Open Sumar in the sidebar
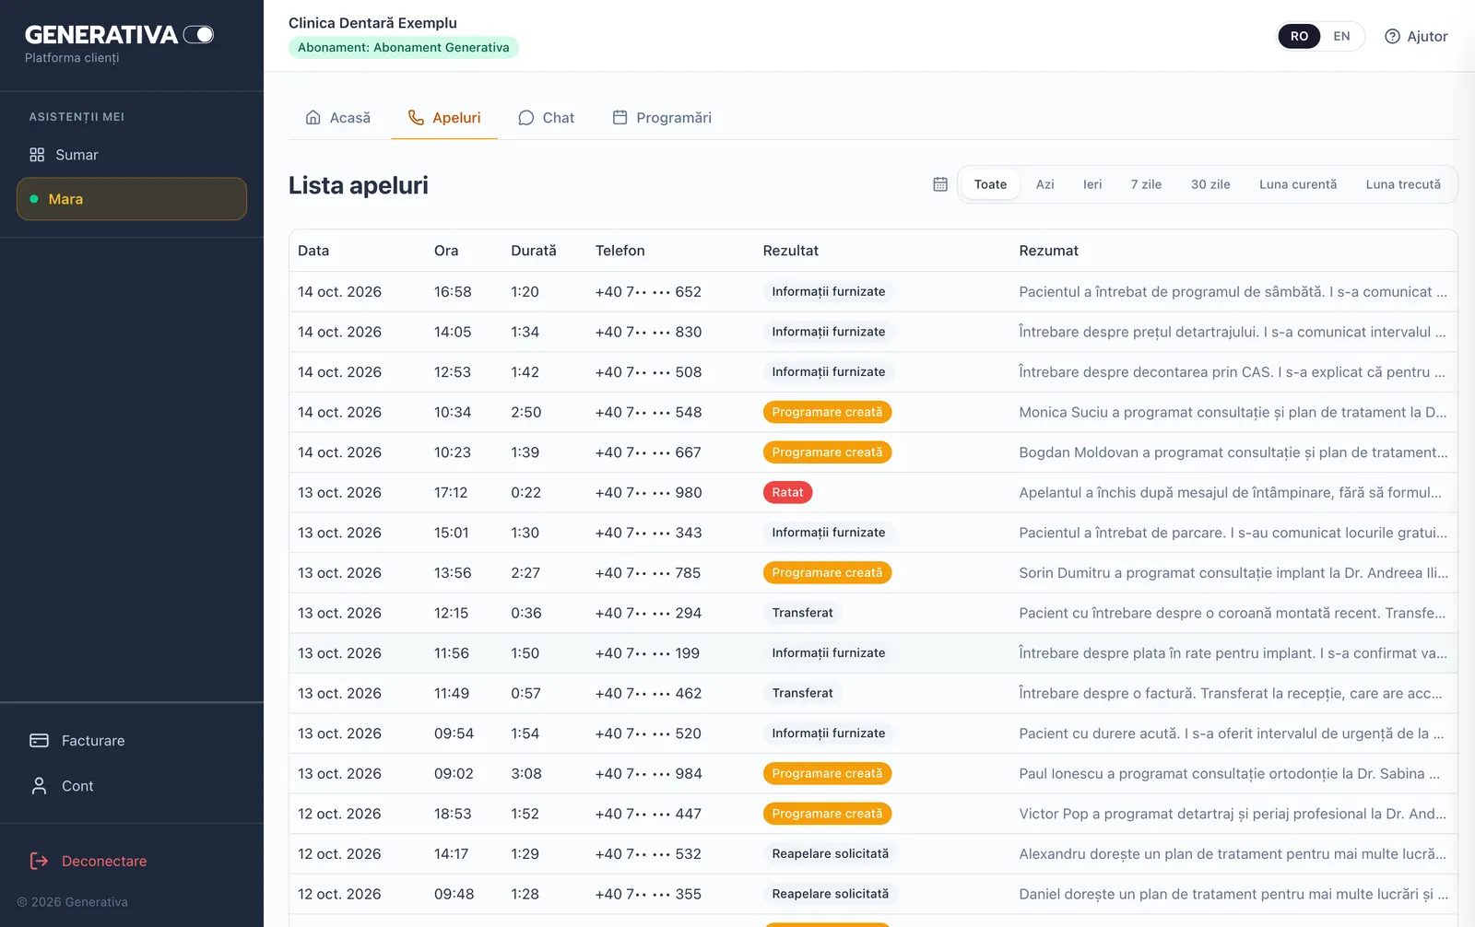This screenshot has width=1475, height=927. tap(132, 155)
